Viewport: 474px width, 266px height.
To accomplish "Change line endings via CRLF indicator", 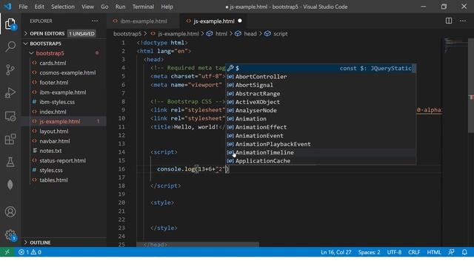I will pos(414,252).
